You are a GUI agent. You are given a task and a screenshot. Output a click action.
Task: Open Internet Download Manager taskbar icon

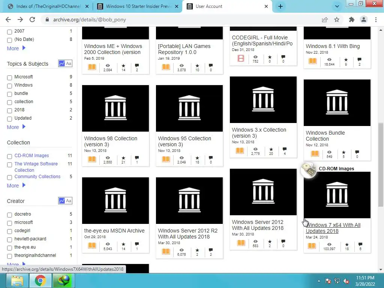64,280
